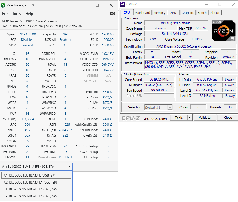Image resolution: width=238 pixels, height=202 pixels.
Task: Click the GDM Enabled value
Action: tap(27, 45)
